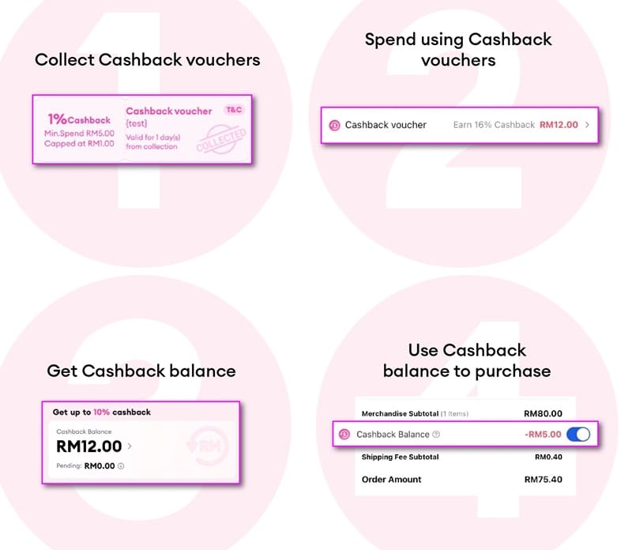The width and height of the screenshot is (632, 550).
Task: Click the Cashback voucher {test} title
Action: [169, 113]
